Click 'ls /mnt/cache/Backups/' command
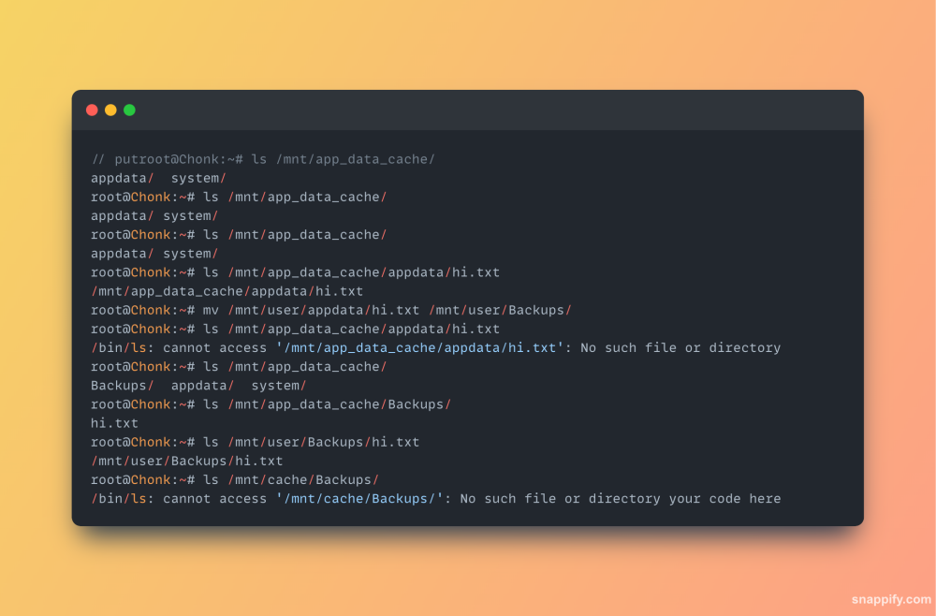This screenshot has width=936, height=616. point(291,480)
